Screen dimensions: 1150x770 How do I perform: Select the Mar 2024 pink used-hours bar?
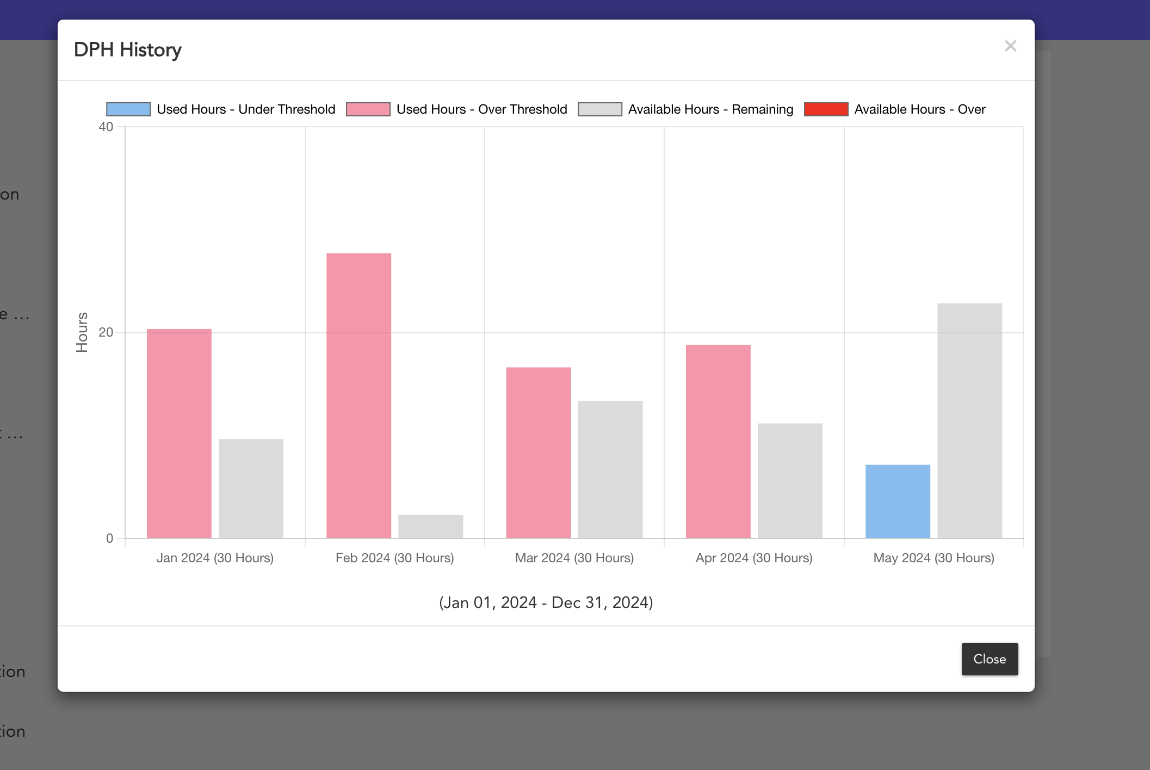pos(539,452)
